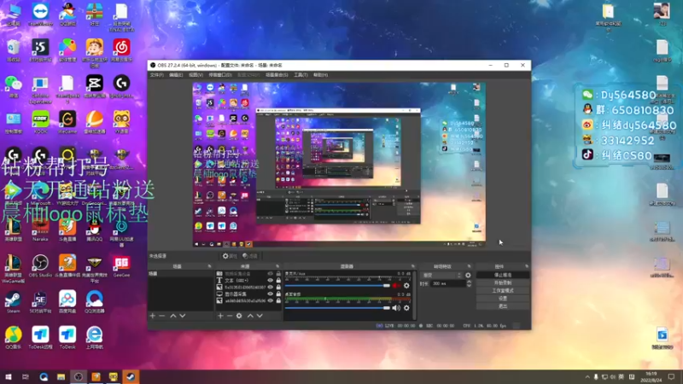Pop out Audio Mixer dock header icon
683x384 pixels.
(413, 266)
